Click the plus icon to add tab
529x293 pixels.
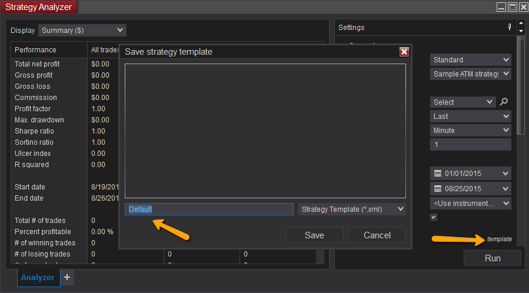pos(67,277)
